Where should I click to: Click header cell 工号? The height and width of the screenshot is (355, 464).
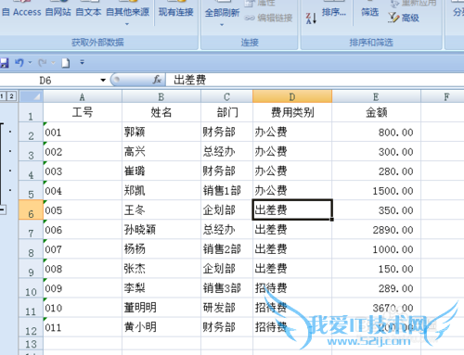click(83, 112)
